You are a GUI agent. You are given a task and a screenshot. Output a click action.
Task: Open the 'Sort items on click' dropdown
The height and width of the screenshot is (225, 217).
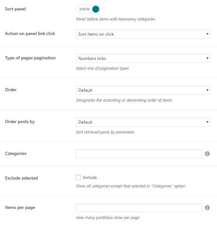click(143, 34)
